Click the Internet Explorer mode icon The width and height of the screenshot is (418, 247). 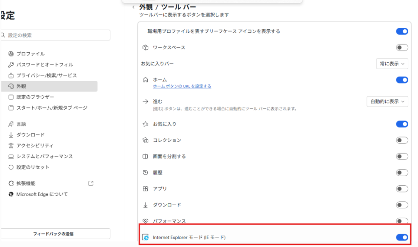pos(145,237)
